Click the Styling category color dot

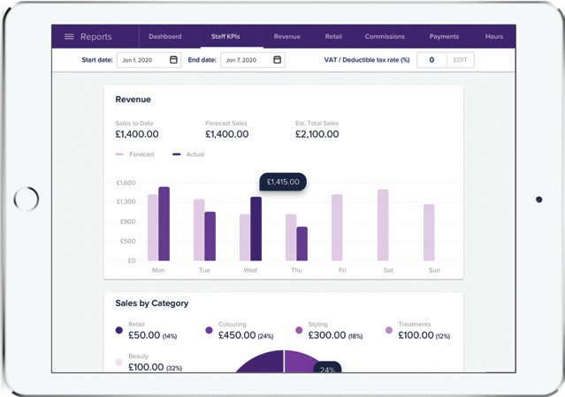coord(299,330)
